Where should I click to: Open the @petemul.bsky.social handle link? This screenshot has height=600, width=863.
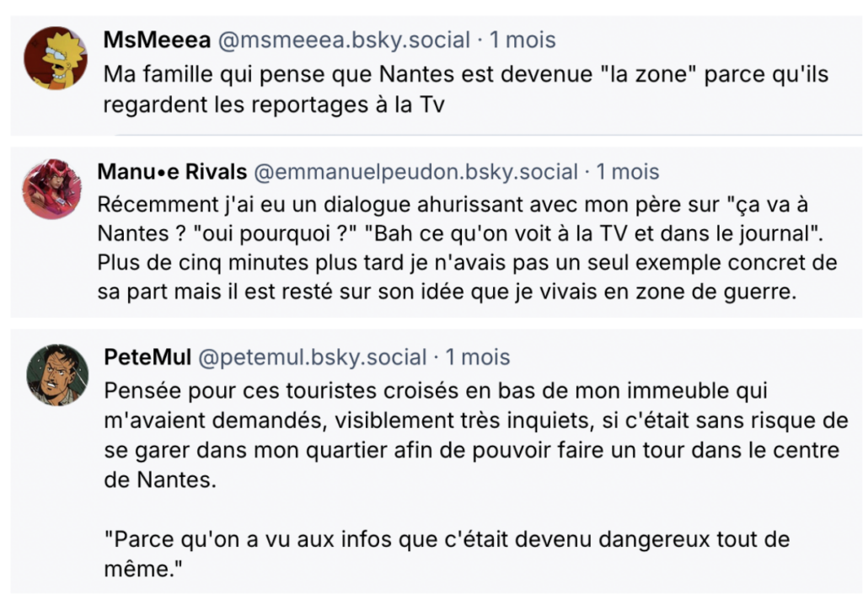312,357
